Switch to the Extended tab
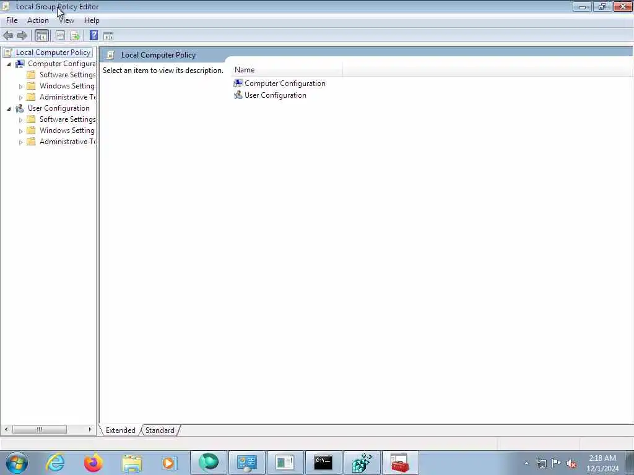This screenshot has height=475, width=634. pyautogui.click(x=121, y=430)
